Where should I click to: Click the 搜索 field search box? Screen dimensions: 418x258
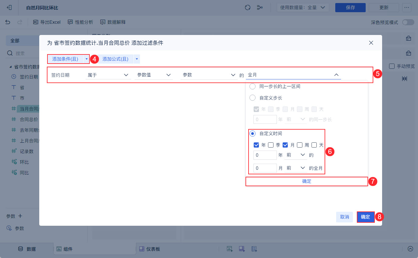pos(23,53)
